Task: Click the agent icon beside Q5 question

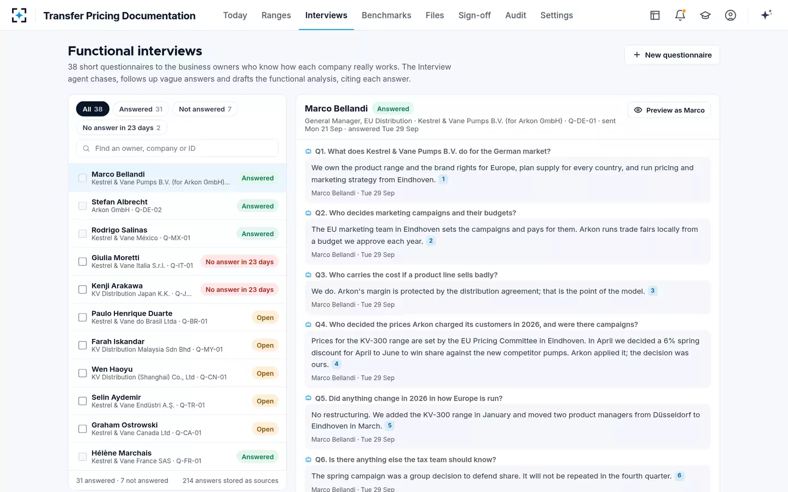Action: [308, 398]
